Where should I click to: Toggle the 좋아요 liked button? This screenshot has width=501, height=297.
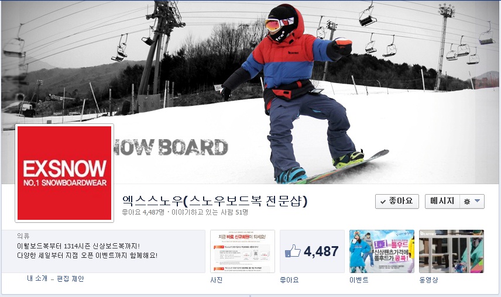[397, 201]
